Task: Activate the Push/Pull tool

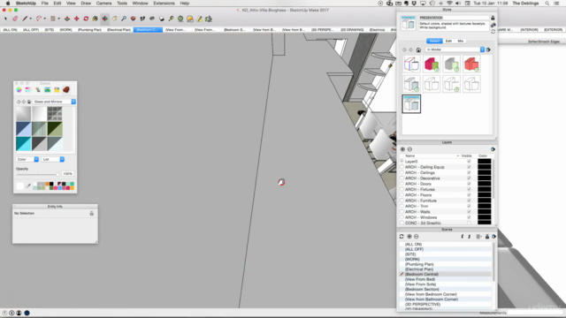Action: 67,19
